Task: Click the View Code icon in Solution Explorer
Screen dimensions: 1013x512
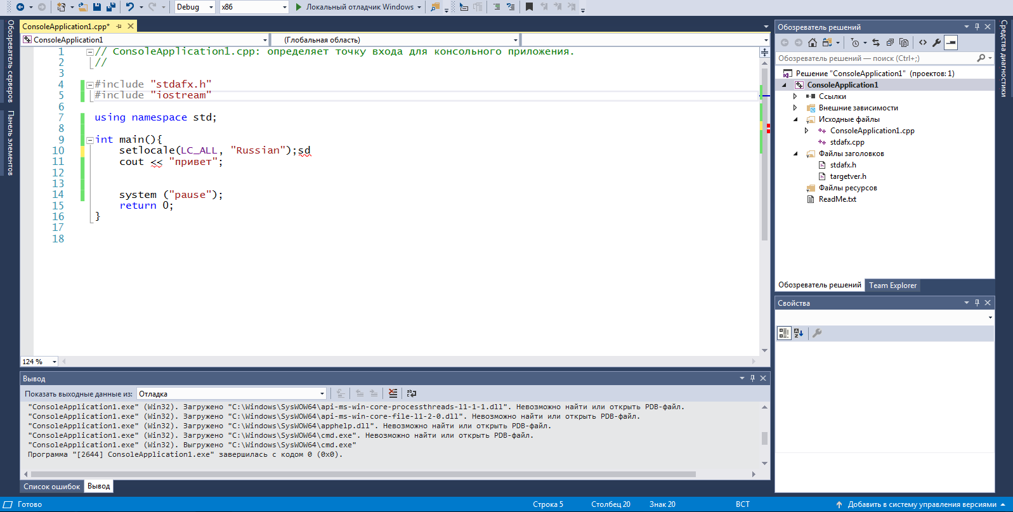Action: [x=923, y=43]
